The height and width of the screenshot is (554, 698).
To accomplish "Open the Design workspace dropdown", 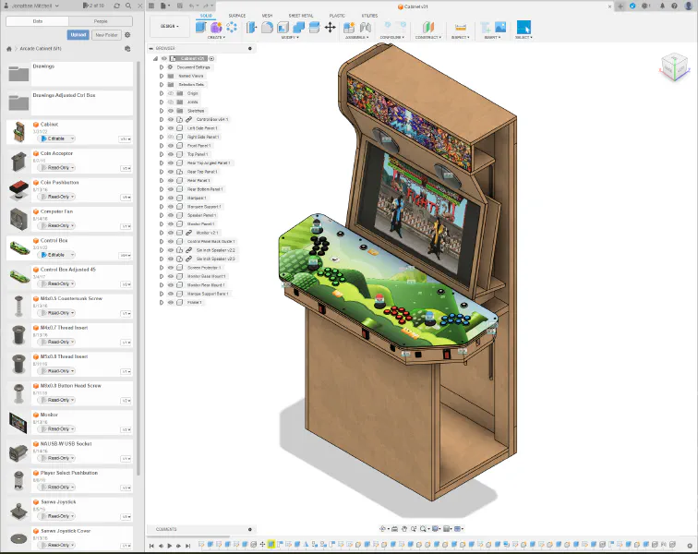I will (169, 26).
